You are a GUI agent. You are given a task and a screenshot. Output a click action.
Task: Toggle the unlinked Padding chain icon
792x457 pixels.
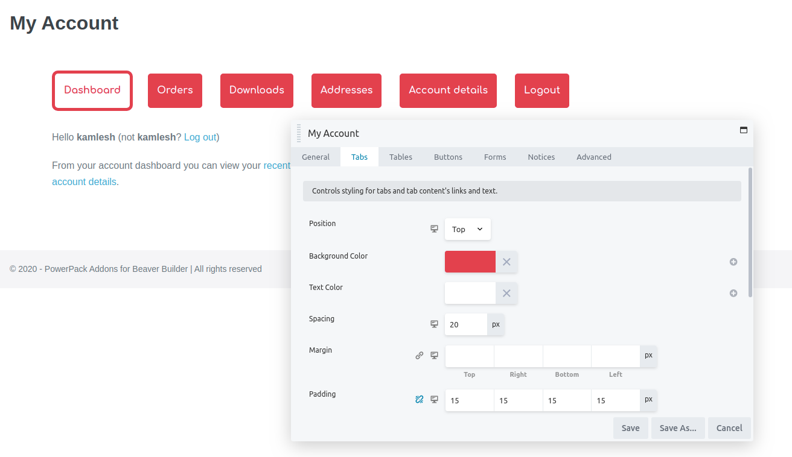point(419,399)
